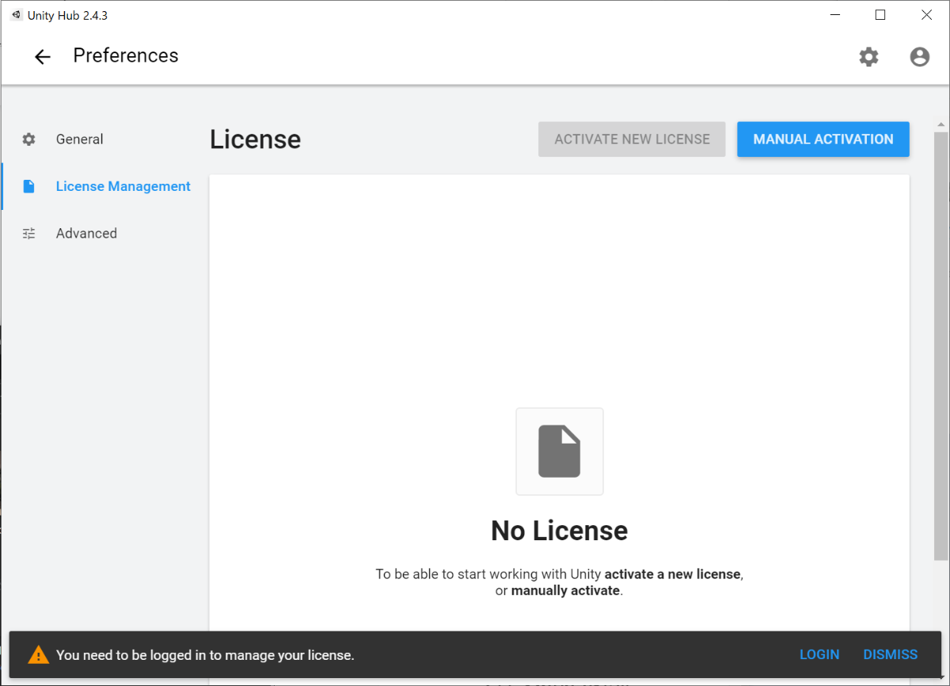The height and width of the screenshot is (686, 950).
Task: Click "manually activate" bold text
Action: (x=565, y=591)
